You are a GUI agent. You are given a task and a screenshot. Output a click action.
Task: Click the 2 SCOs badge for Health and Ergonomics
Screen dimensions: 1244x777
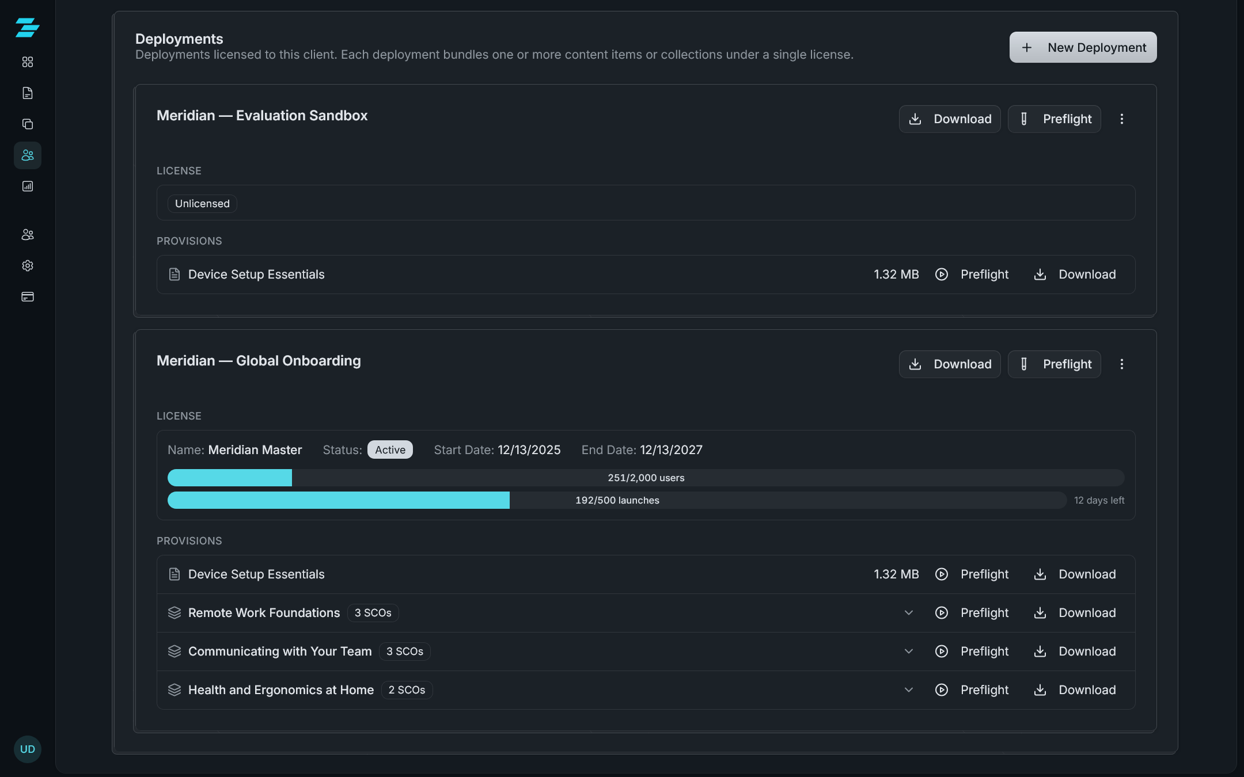coord(407,690)
